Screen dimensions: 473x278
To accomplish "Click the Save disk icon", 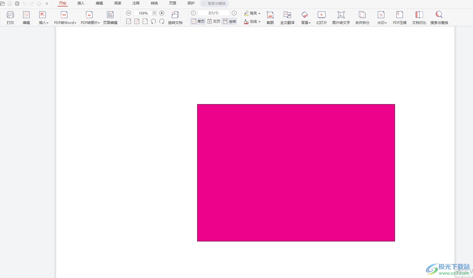I will [10, 4].
